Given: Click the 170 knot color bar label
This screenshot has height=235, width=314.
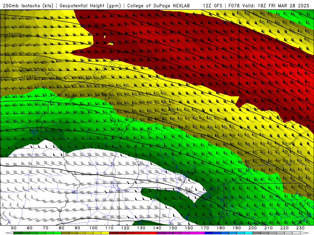Looking at the screenshot, I should (205, 228).
